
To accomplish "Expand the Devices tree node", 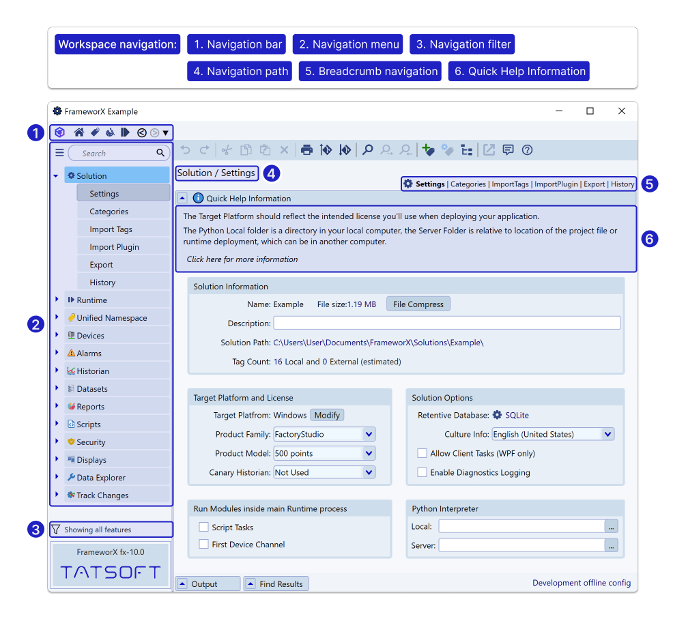I will coord(57,334).
